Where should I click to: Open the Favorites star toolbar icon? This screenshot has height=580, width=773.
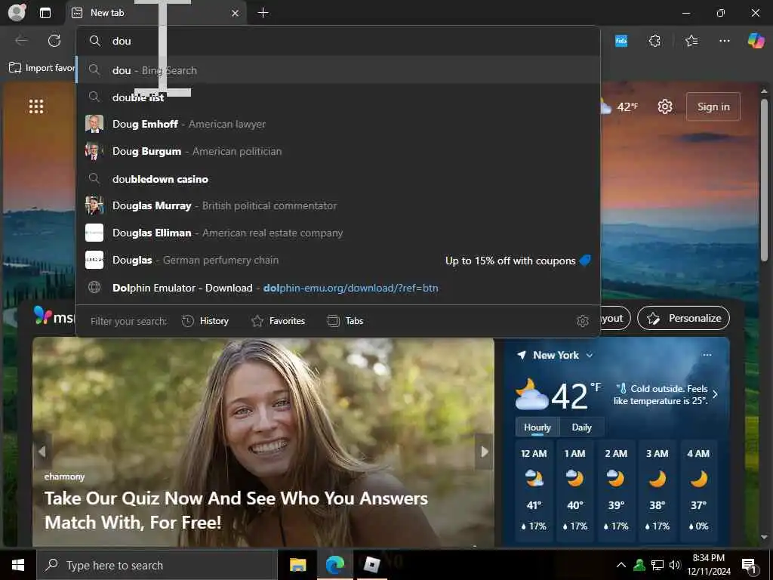691,41
